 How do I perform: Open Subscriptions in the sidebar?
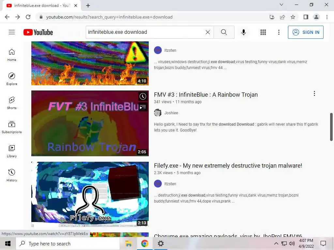click(x=12, y=127)
